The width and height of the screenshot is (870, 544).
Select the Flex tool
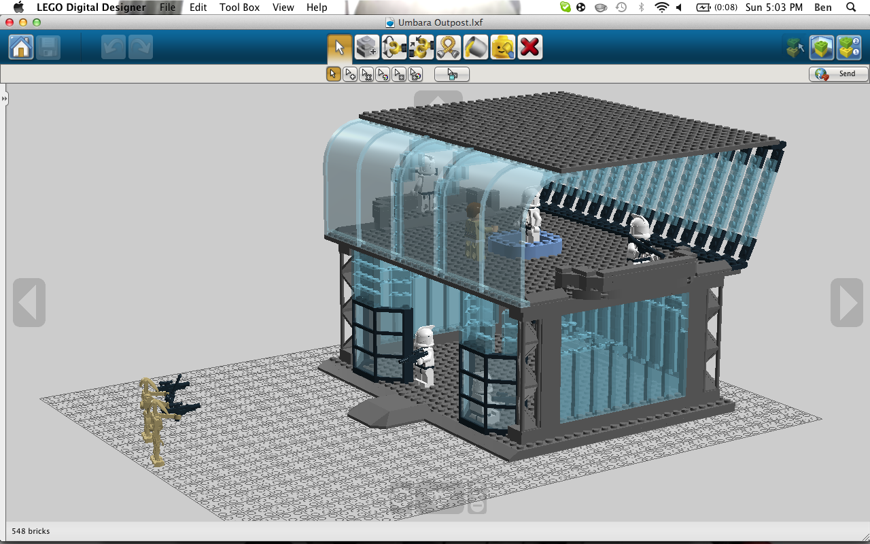click(x=448, y=48)
